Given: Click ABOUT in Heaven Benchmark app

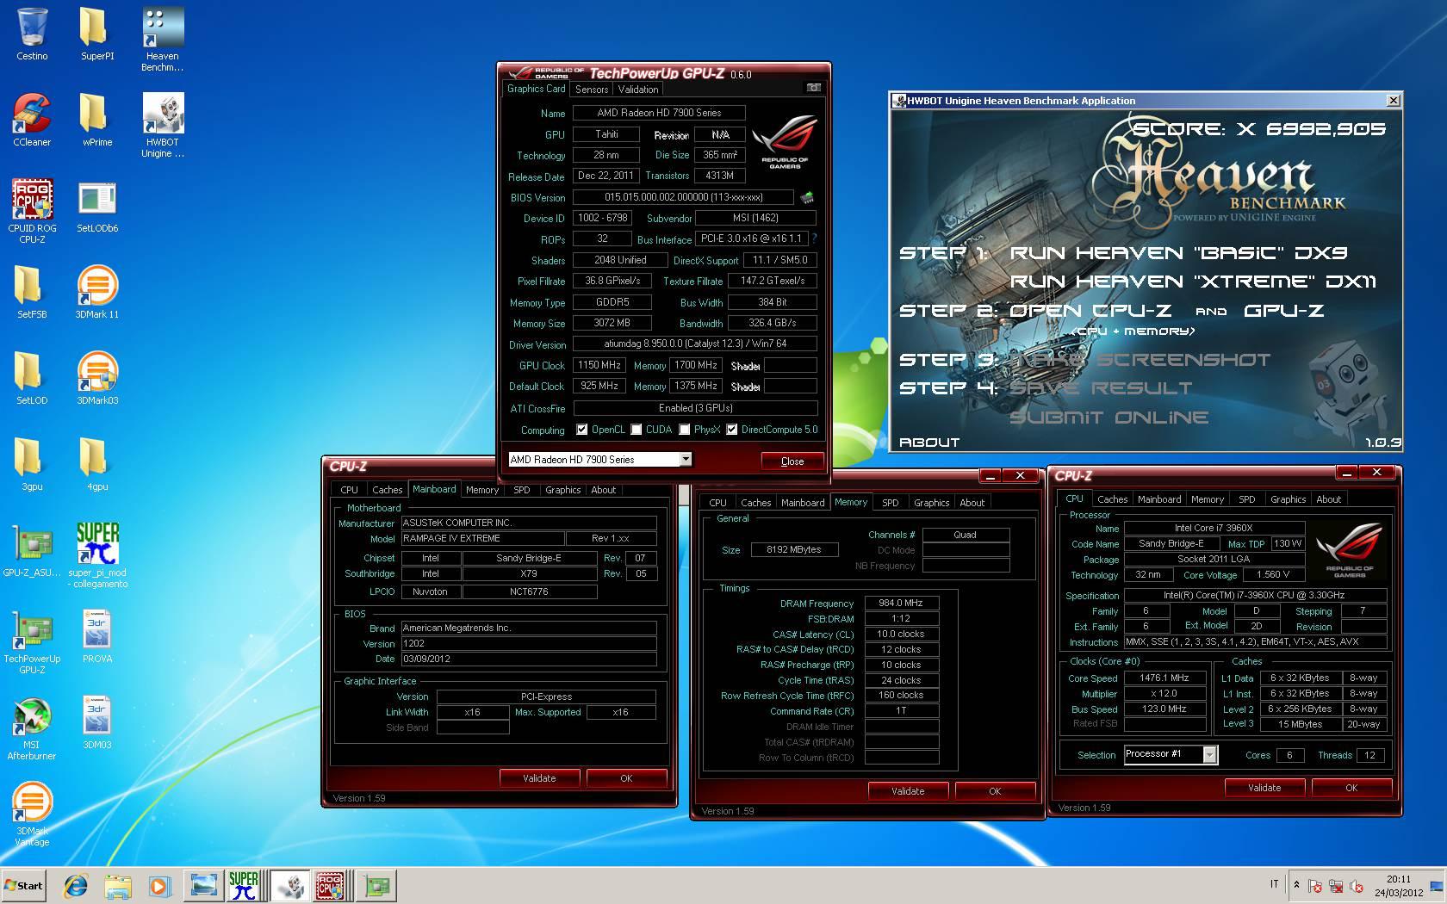Looking at the screenshot, I should [929, 443].
